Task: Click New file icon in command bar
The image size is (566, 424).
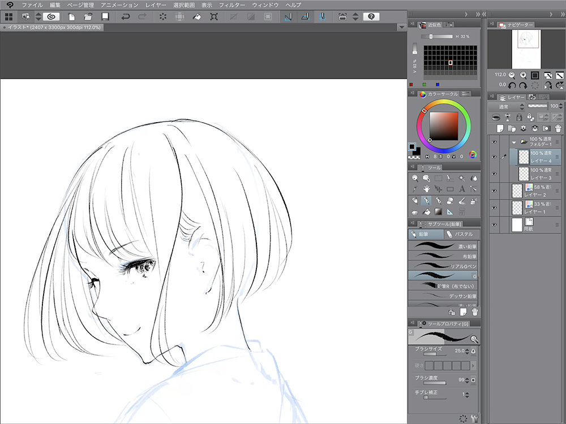Action: 71,16
